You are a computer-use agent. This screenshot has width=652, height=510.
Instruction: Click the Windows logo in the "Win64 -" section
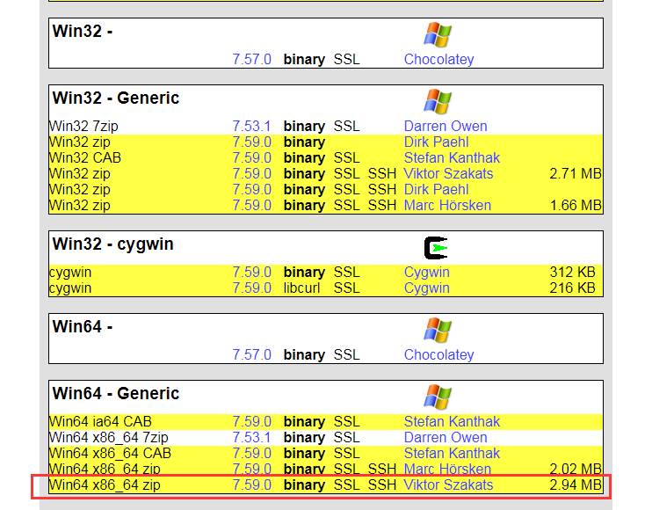click(437, 330)
